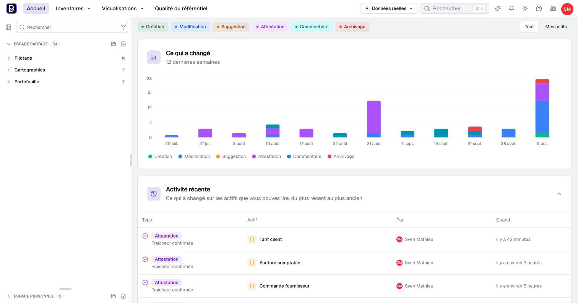Open the Tarif client asset
The height and width of the screenshot is (303, 578).
click(x=271, y=240)
